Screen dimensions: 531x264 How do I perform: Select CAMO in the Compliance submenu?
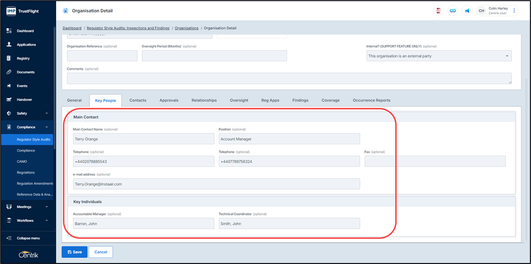23,162
